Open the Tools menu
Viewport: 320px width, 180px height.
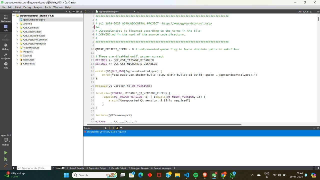tap(48, 7)
